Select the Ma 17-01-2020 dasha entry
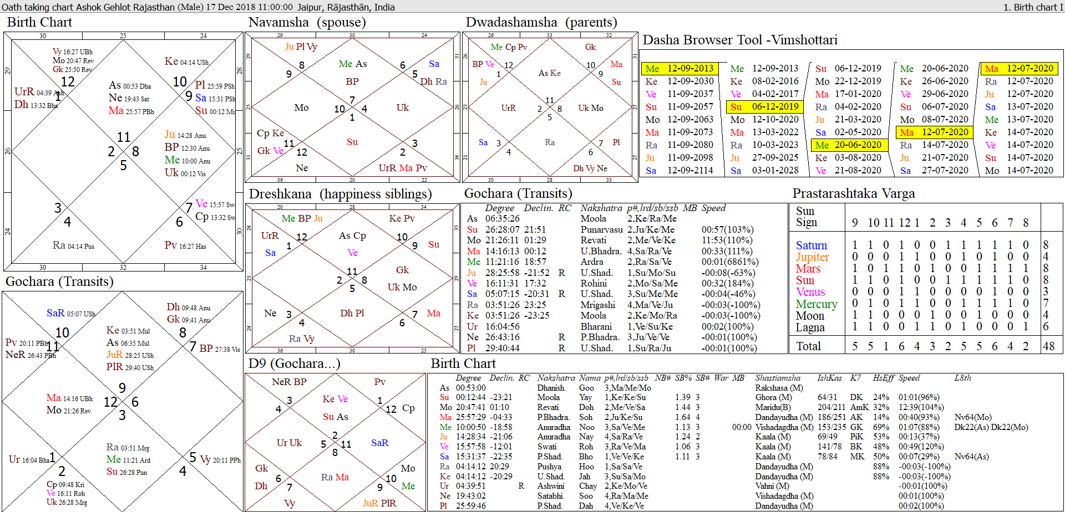Image resolution: width=1065 pixels, height=512 pixels. click(848, 94)
